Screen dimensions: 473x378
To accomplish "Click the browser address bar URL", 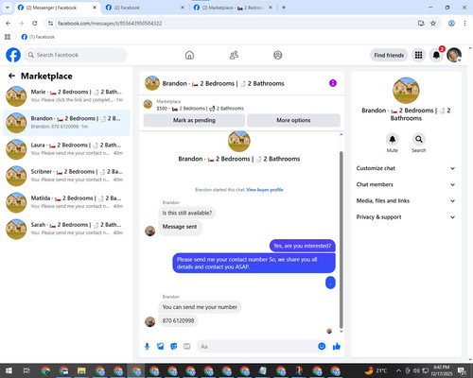I will point(110,23).
